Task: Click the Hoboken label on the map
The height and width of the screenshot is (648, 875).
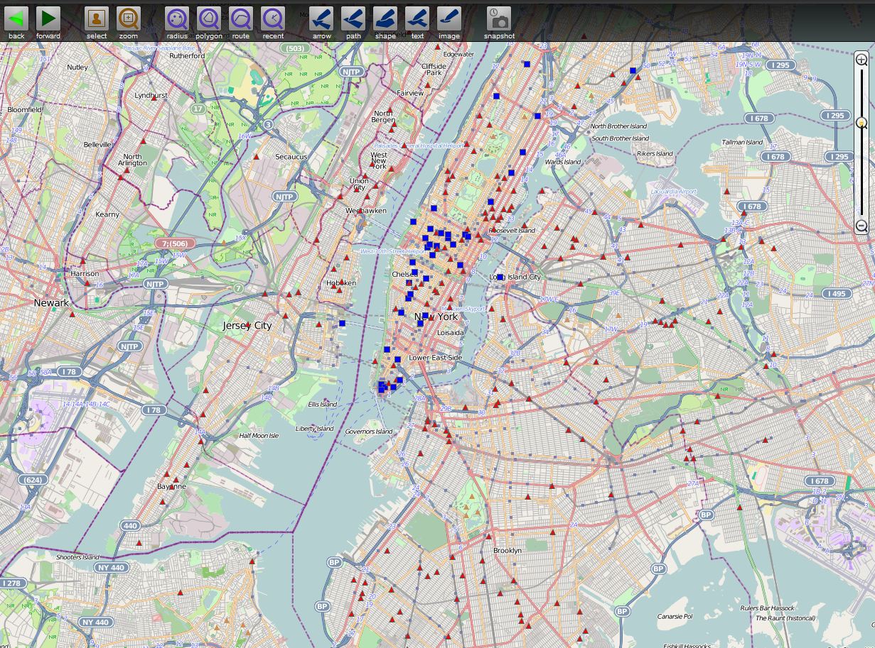Action: (x=340, y=283)
